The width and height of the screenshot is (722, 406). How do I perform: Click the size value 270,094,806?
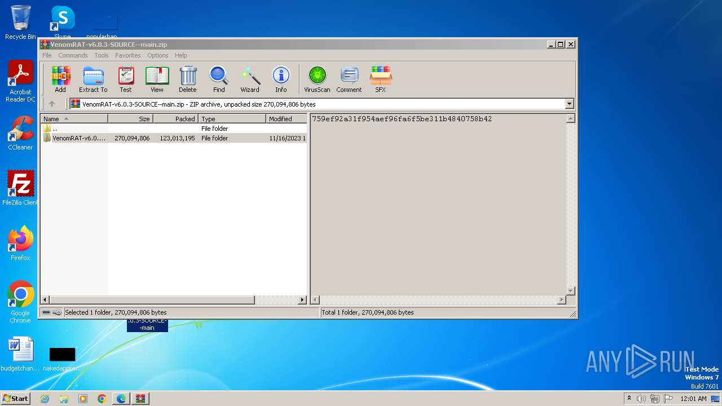132,138
